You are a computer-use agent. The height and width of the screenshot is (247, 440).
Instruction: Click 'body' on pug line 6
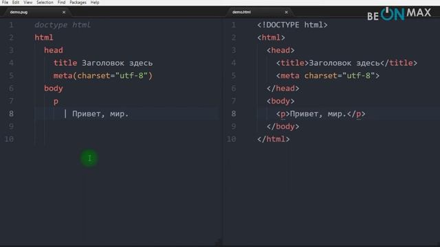(54, 89)
